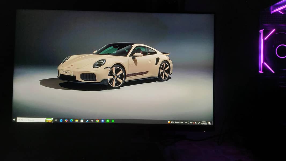
Task: Click the first icon right of tray chevron
Action: click(x=189, y=123)
